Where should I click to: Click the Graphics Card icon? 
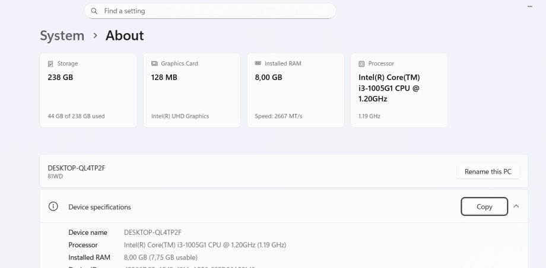154,63
